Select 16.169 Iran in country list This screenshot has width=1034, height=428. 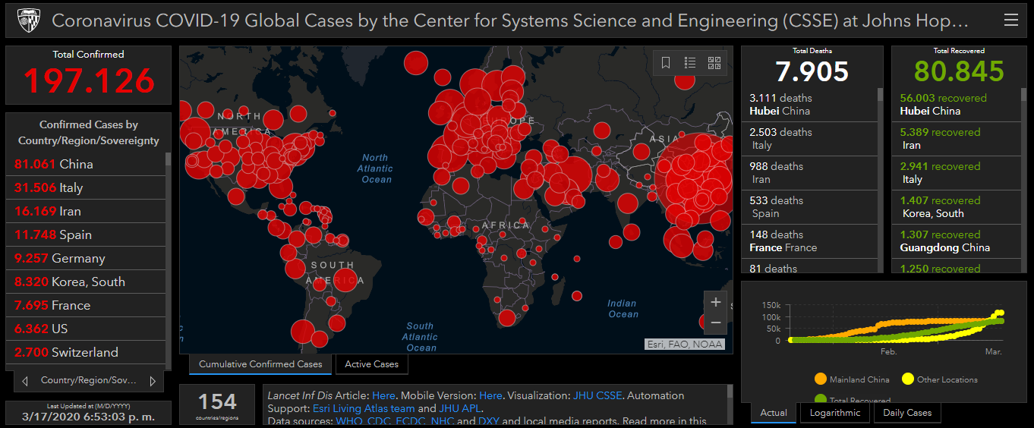(86, 211)
